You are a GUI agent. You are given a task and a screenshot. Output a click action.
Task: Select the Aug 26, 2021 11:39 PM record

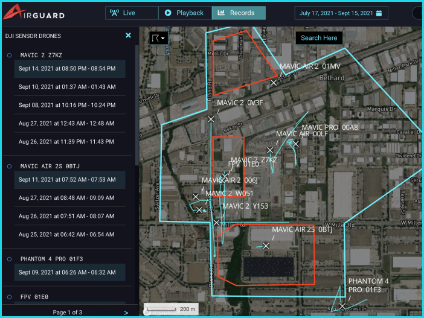tap(70, 142)
